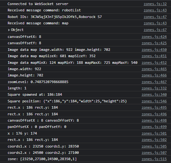
Task: Open source link zones.js:507
Action: pos(154,153)
